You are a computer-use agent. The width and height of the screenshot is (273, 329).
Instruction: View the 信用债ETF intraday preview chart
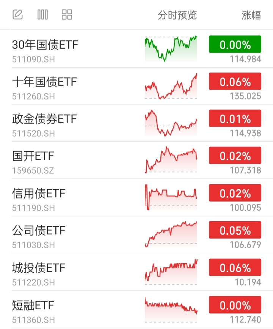click(171, 197)
